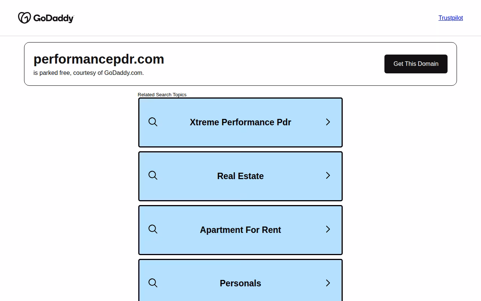Image resolution: width=481 pixels, height=301 pixels.
Task: Click the Related Search Topics label
Action: tap(162, 94)
